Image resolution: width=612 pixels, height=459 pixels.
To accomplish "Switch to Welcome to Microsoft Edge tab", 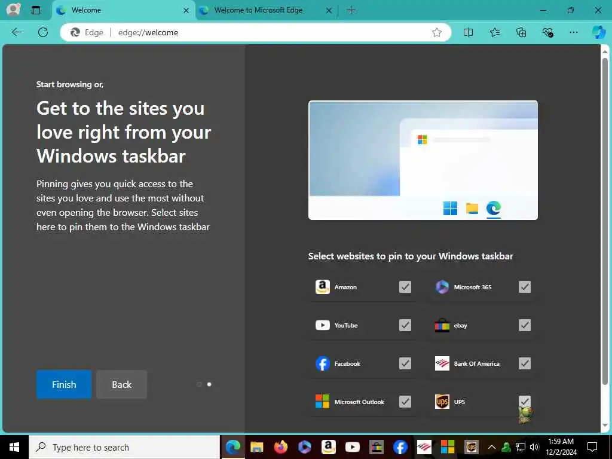I will pos(265,11).
